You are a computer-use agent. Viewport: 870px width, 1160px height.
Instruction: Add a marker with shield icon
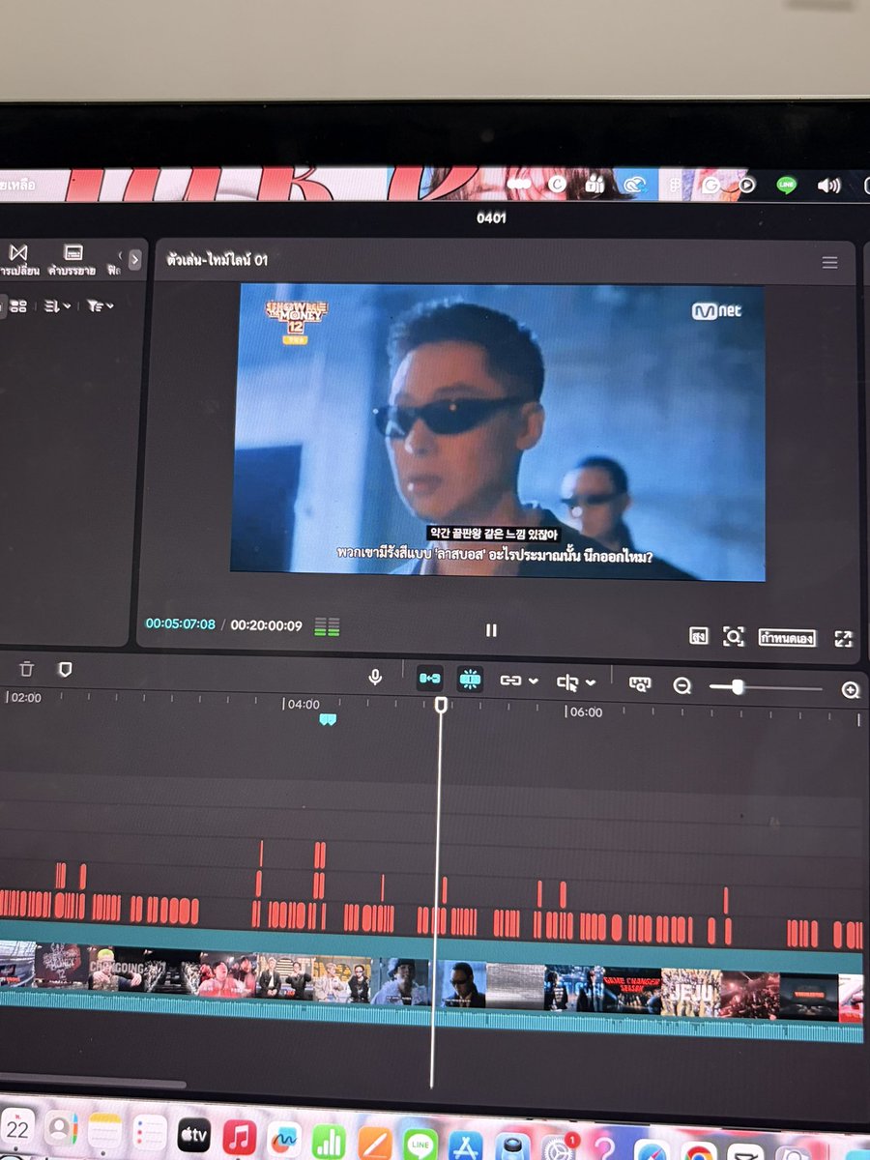coord(65,669)
